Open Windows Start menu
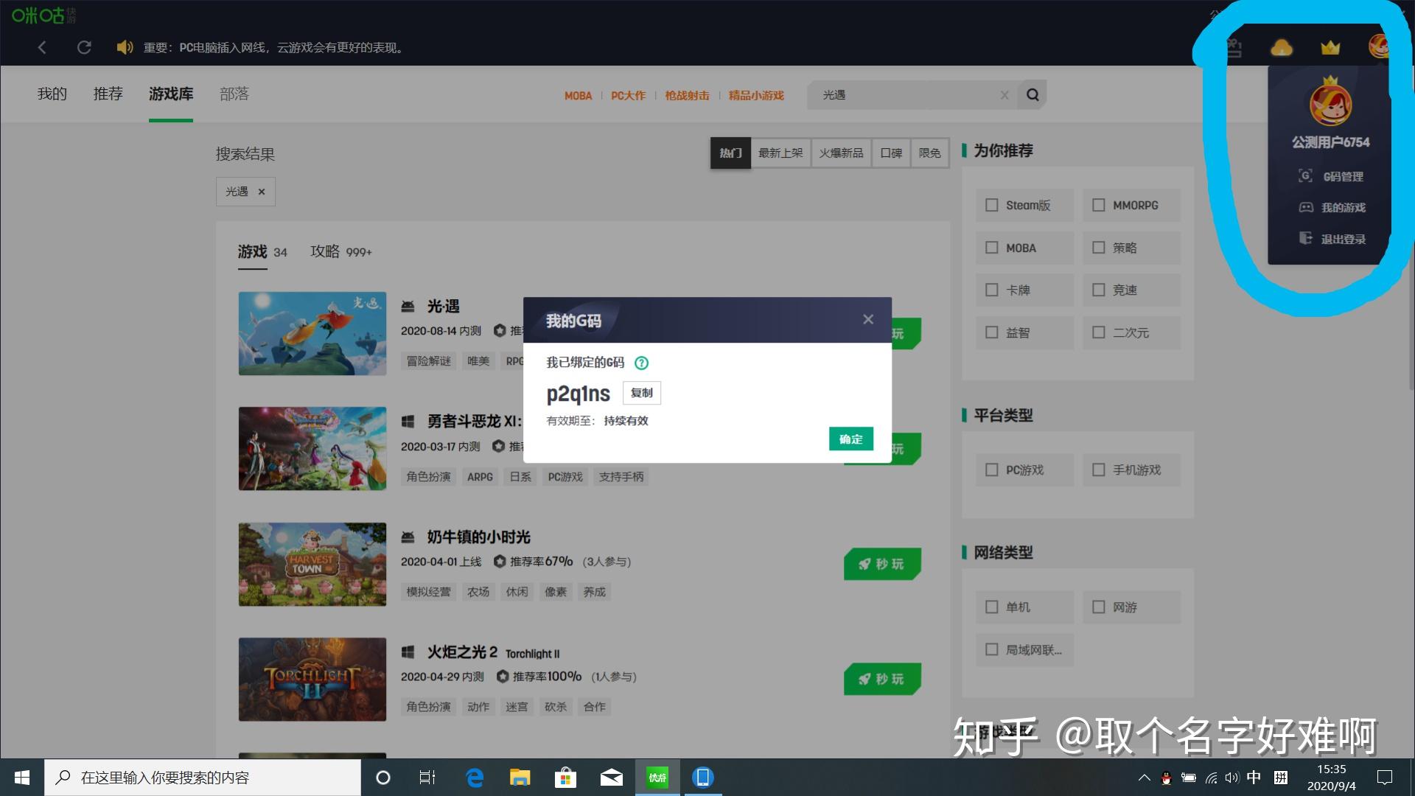 pos(22,778)
